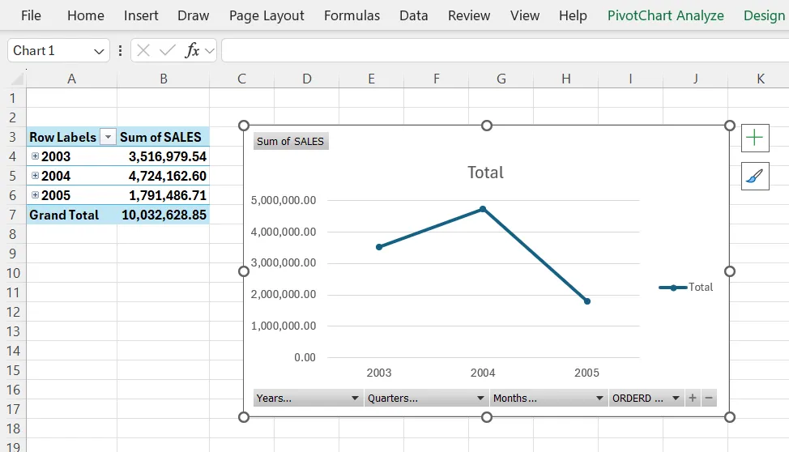The image size is (789, 452).
Task: Select the Grand Total label cell
Action: [71, 215]
